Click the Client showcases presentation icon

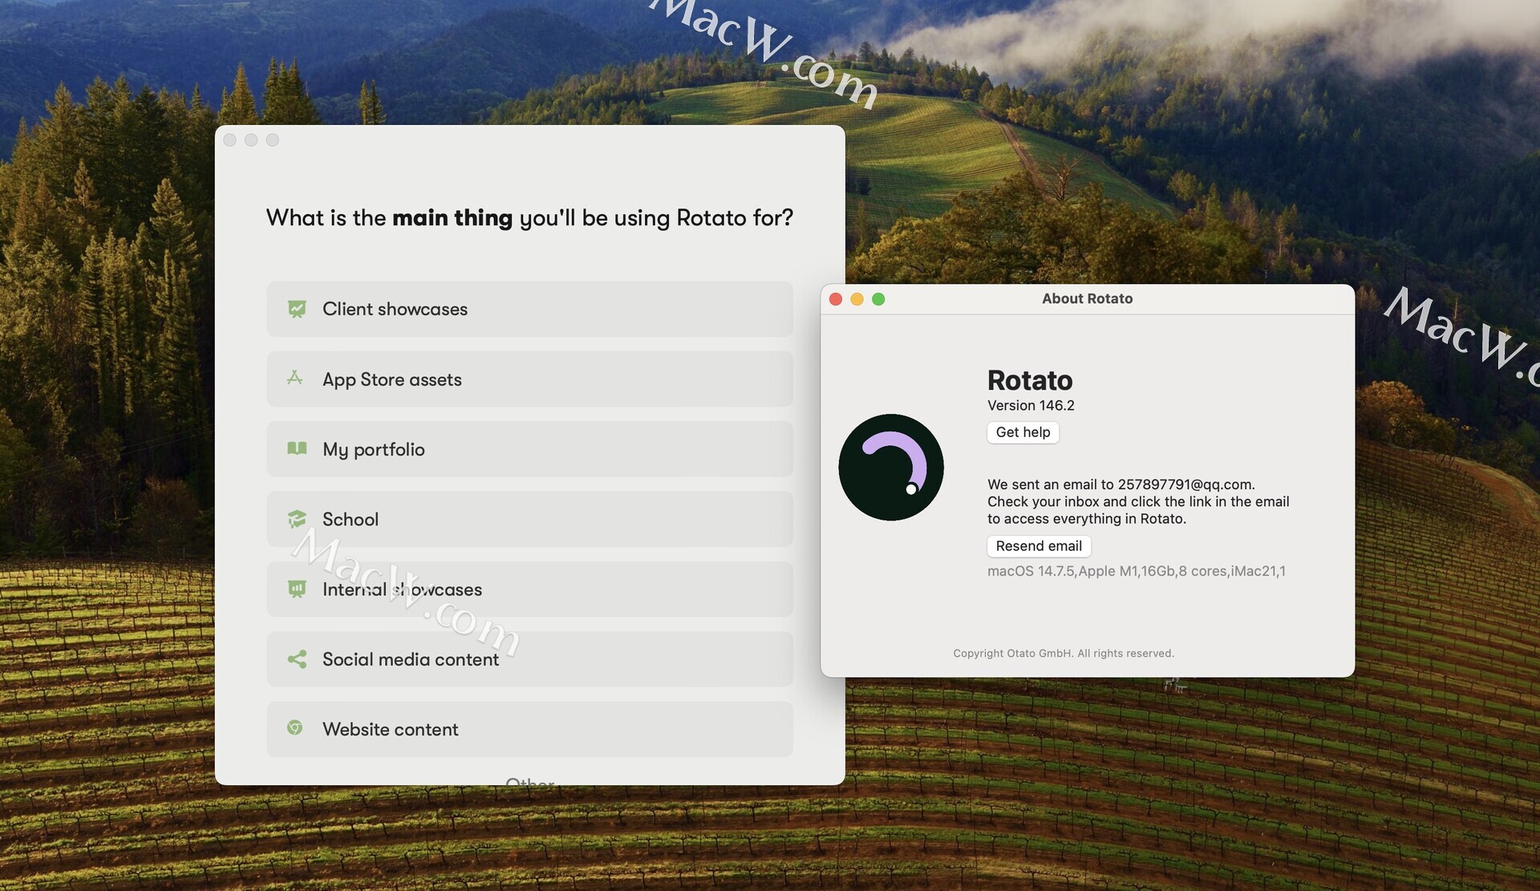(x=297, y=309)
